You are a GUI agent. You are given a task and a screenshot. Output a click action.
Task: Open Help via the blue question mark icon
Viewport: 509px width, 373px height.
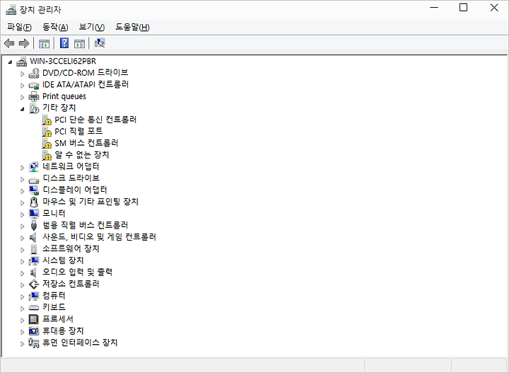coord(64,43)
